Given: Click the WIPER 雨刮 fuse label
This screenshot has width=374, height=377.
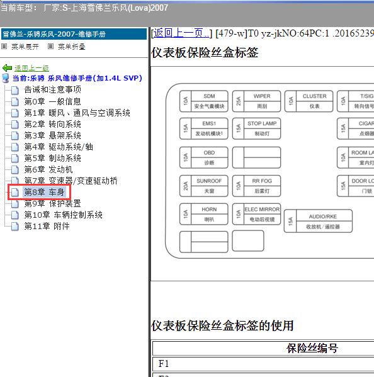Looking at the screenshot, I should 256,101.
